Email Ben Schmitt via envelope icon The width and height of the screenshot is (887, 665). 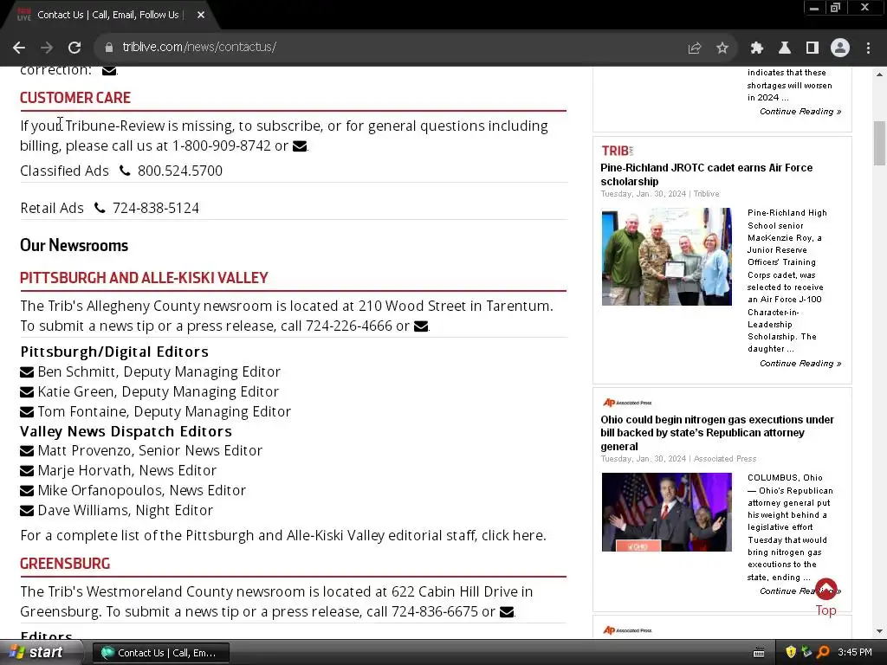pyautogui.click(x=27, y=372)
